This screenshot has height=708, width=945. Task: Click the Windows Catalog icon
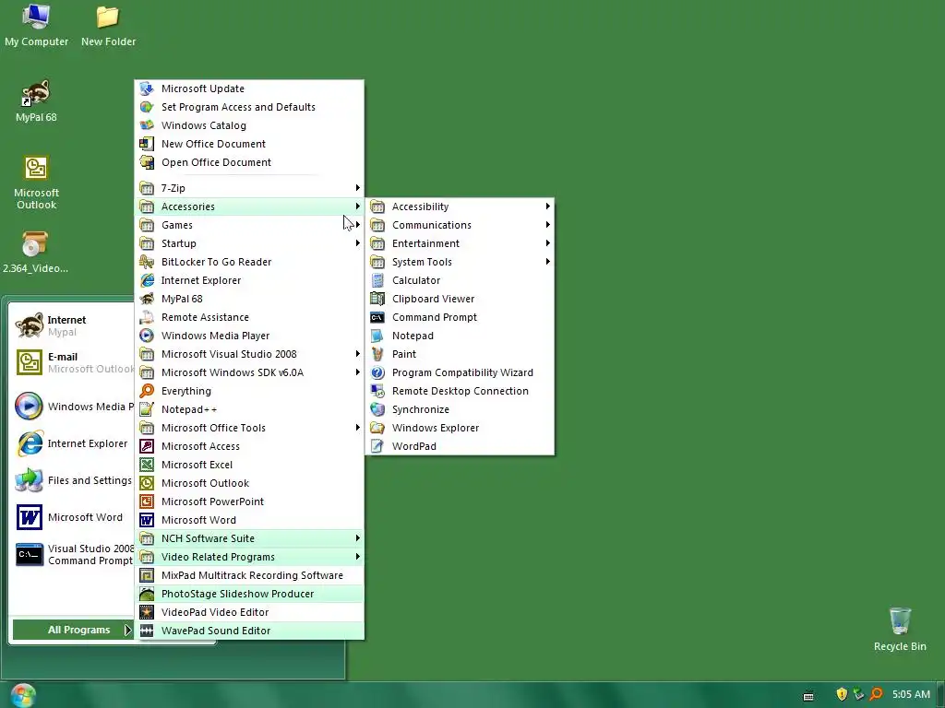pyautogui.click(x=147, y=125)
